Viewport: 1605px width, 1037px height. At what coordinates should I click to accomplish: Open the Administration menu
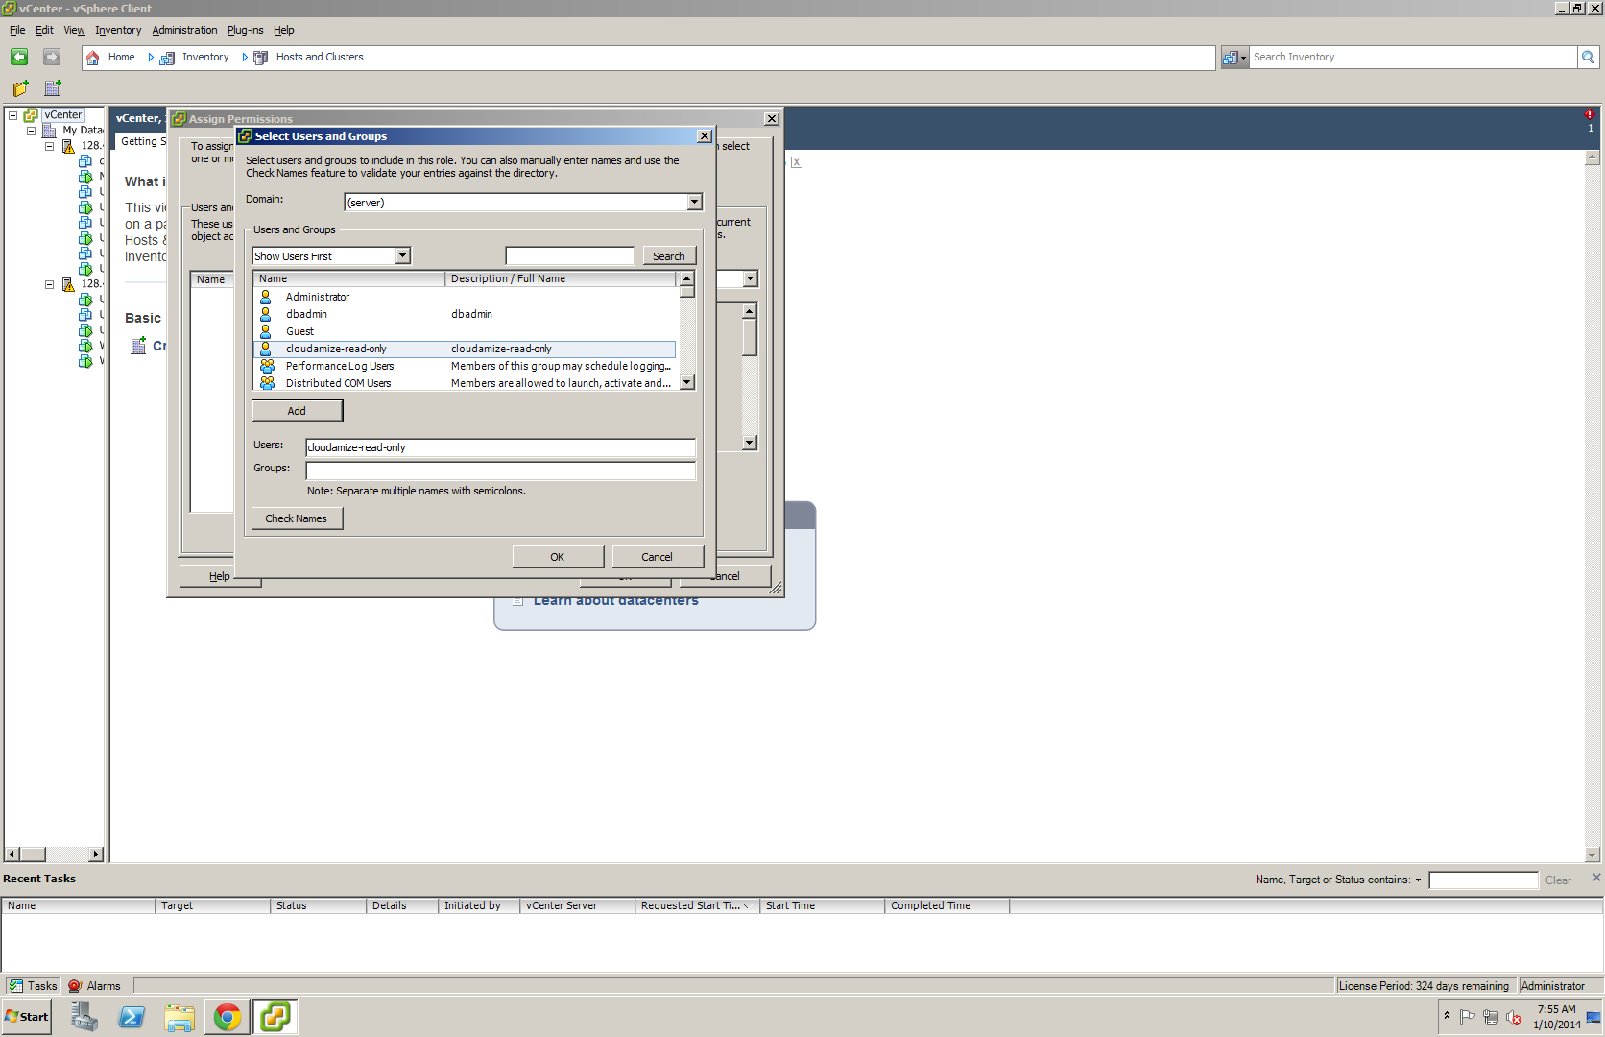(184, 30)
